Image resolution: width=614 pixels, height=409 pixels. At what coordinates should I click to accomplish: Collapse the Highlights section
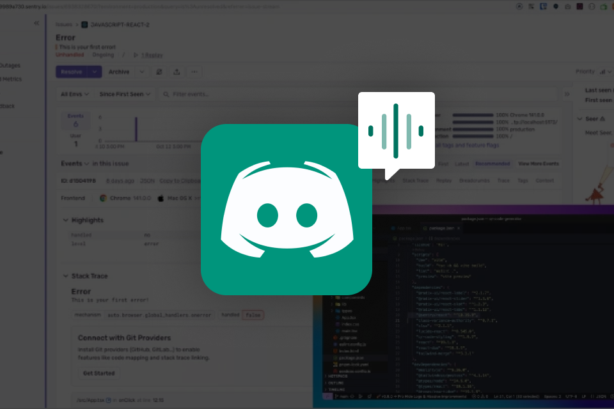click(x=65, y=220)
